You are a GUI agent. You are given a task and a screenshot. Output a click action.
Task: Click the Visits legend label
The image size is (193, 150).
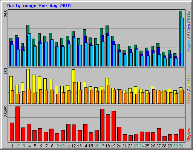(189, 81)
